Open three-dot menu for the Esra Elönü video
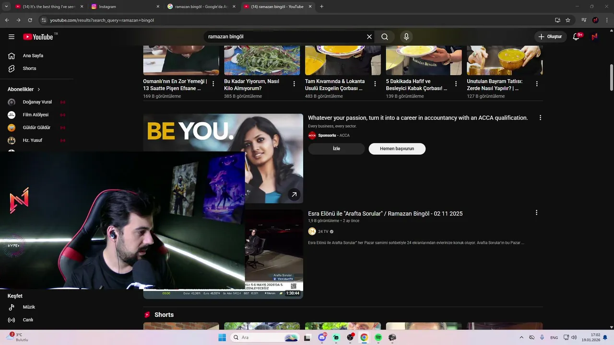 [x=536, y=213]
